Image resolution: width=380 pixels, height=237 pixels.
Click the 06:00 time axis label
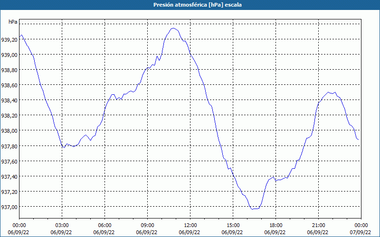pyautogui.click(x=104, y=226)
